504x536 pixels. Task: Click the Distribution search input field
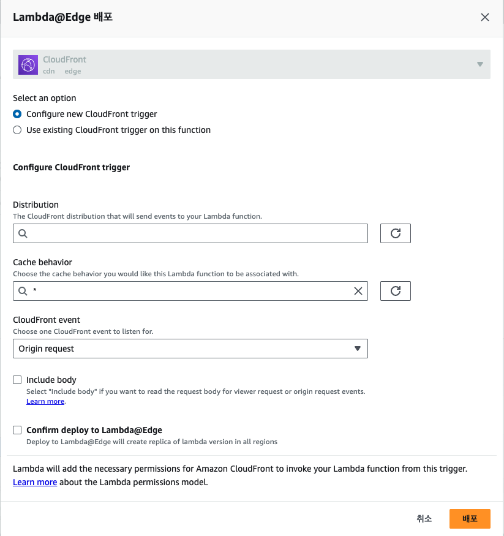[x=196, y=234]
